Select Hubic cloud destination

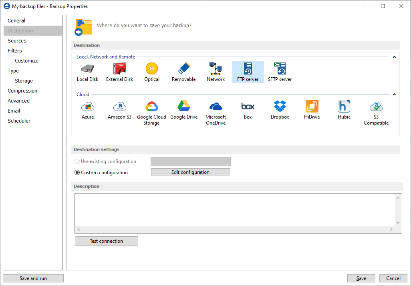[344, 110]
